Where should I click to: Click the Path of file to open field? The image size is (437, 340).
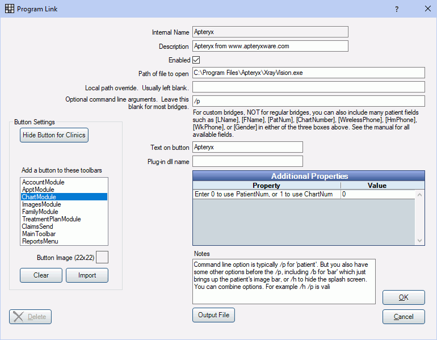pos(309,73)
